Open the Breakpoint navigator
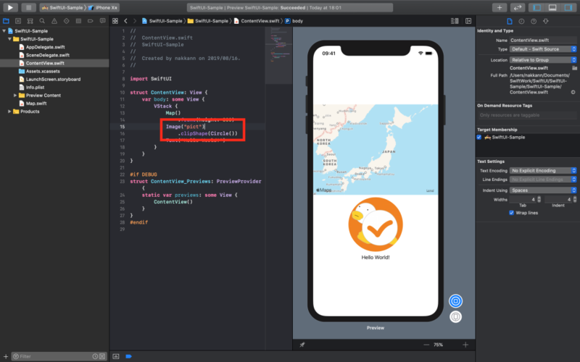This screenshot has width=580, height=362. pos(90,21)
